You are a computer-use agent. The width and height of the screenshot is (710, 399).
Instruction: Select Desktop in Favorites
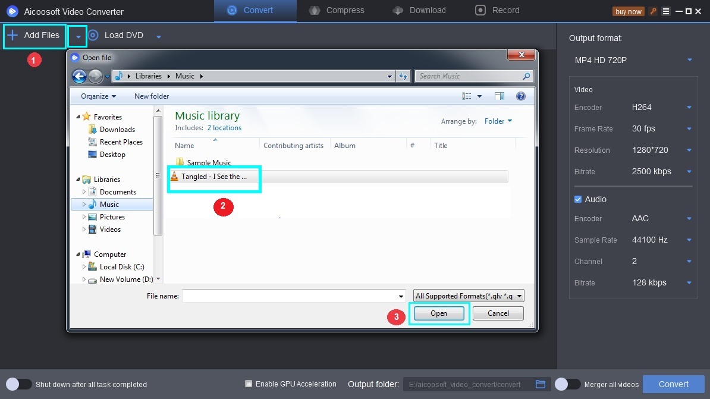tap(112, 155)
